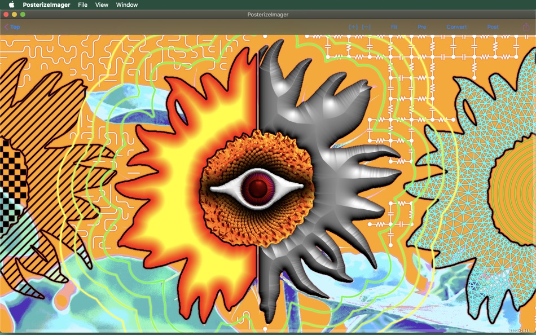This screenshot has height=335, width=536.
Task: Open the Window menu
Action: click(x=127, y=5)
